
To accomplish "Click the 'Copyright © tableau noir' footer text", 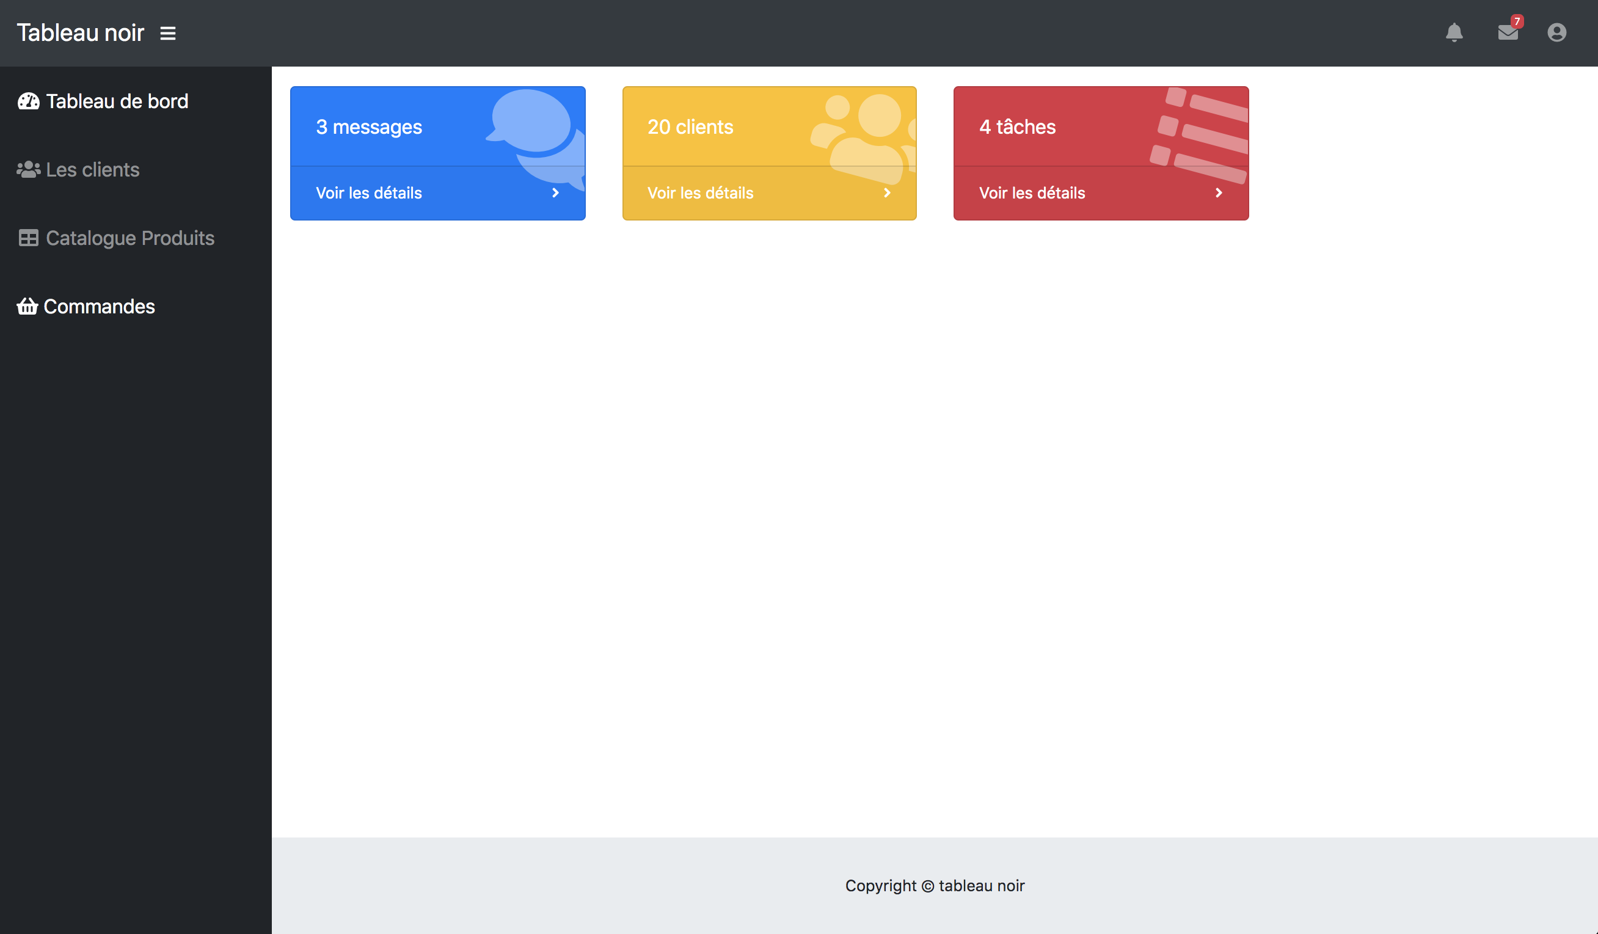I will 935,886.
